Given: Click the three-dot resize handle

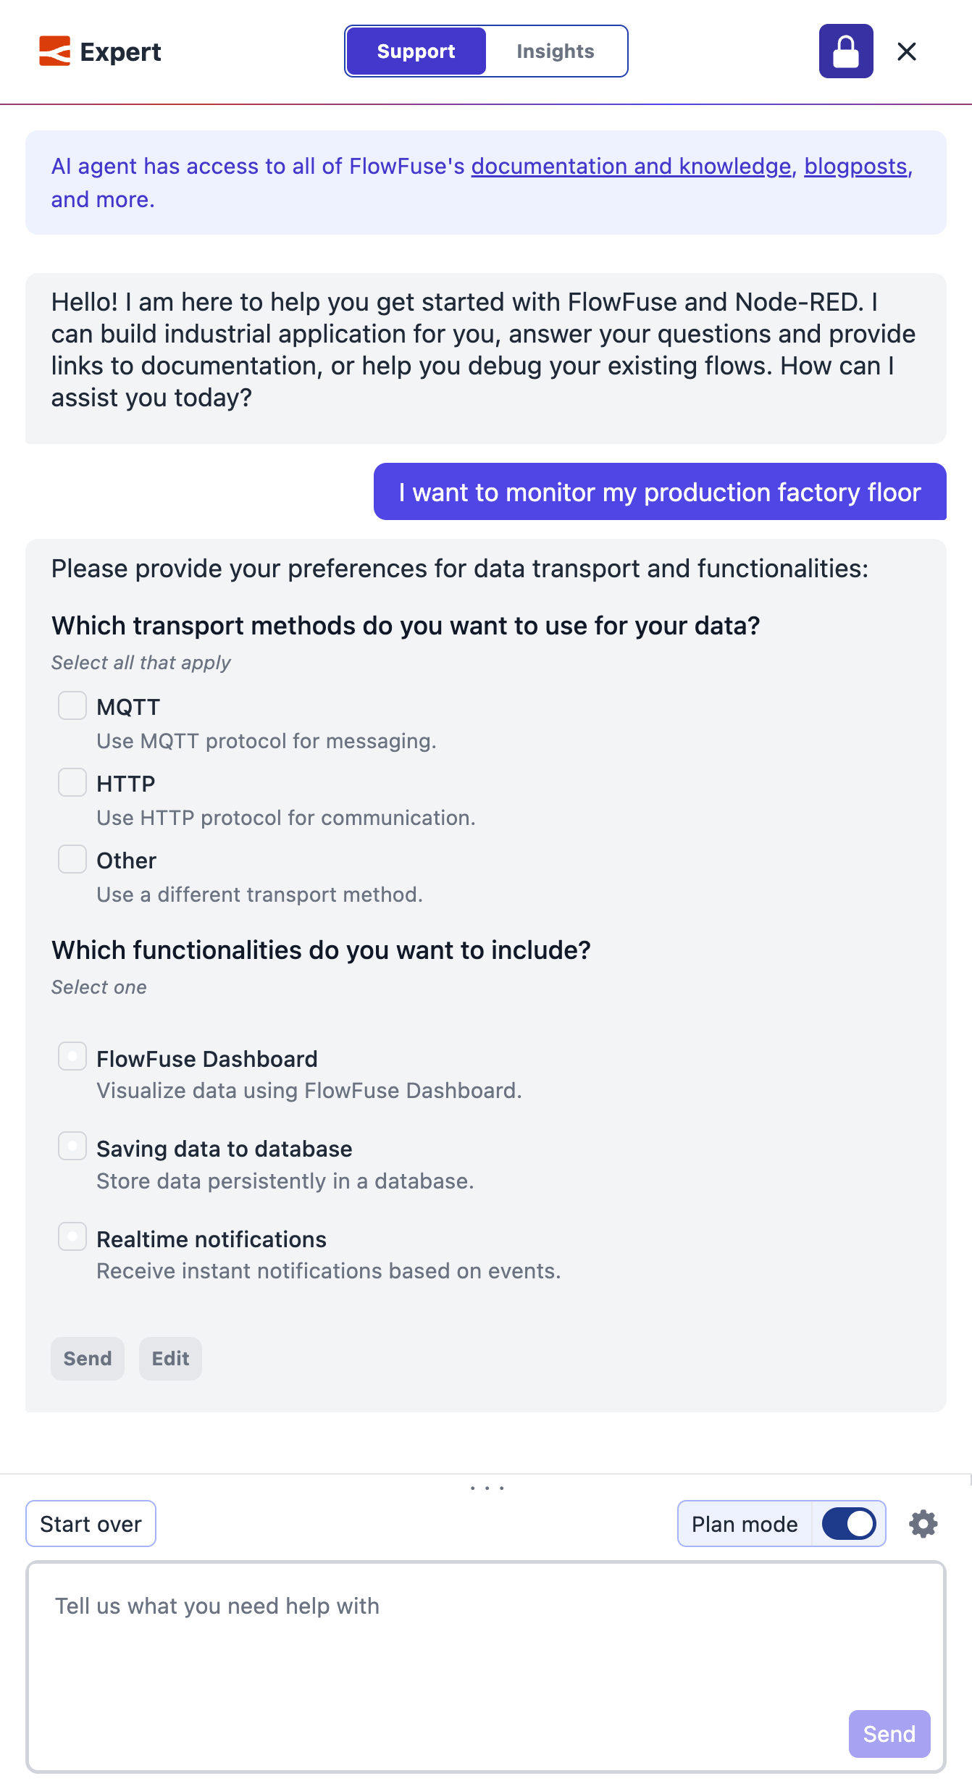Looking at the screenshot, I should coord(487,1488).
